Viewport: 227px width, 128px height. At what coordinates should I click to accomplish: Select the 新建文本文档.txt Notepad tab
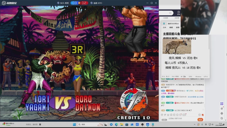point(173,24)
